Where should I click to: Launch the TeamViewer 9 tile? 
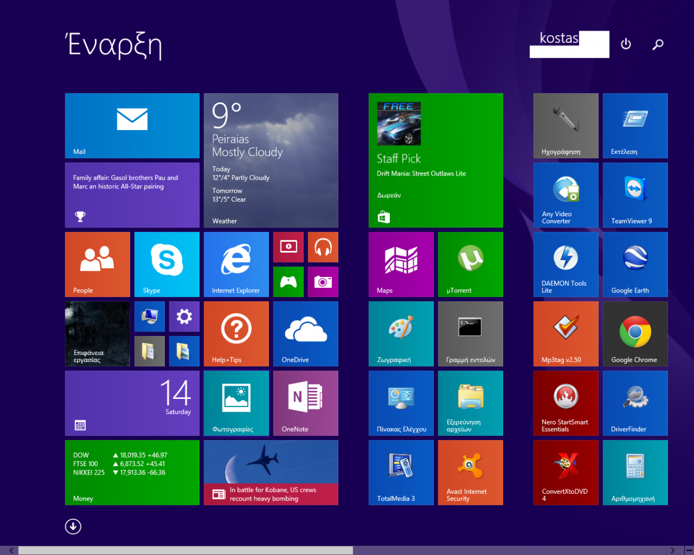pyautogui.click(x=635, y=195)
